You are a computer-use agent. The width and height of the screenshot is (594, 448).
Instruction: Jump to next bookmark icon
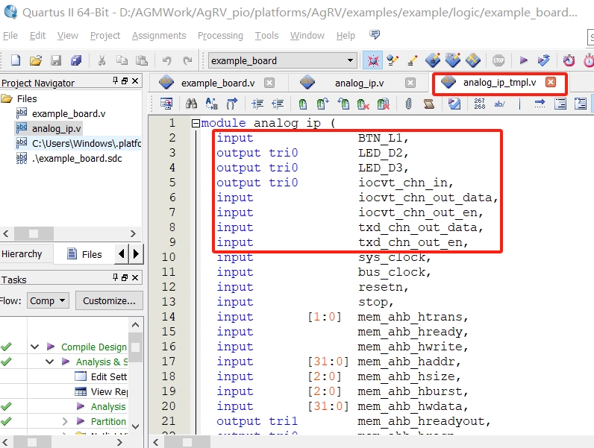pos(322,104)
